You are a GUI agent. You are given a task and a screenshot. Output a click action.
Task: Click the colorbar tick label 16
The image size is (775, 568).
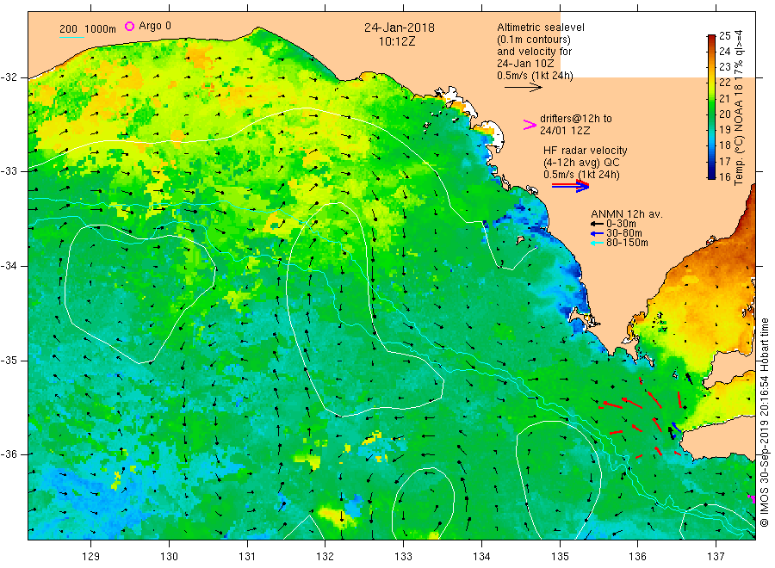pos(724,176)
